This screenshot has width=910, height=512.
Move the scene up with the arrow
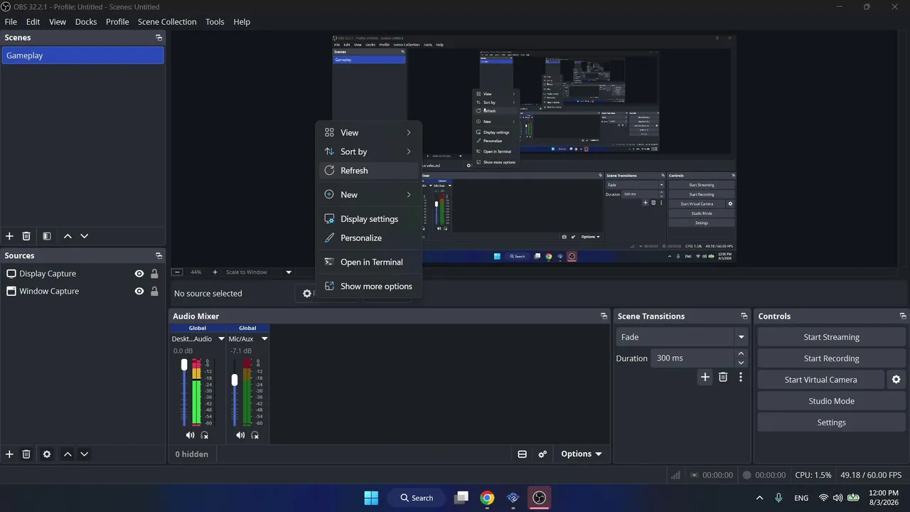coord(68,236)
